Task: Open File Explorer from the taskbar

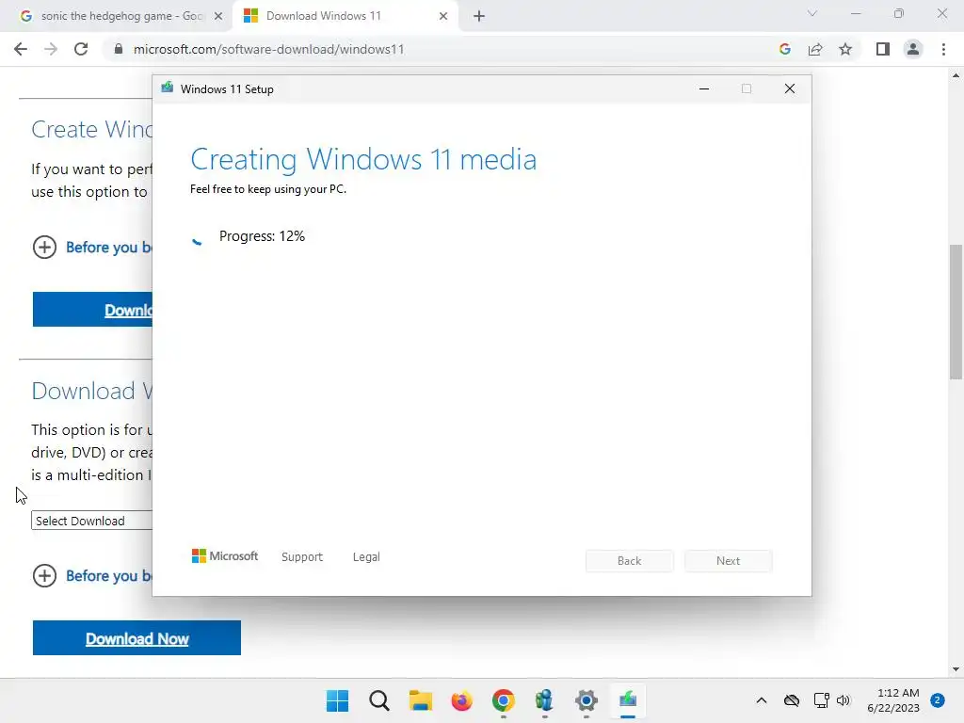Action: (x=421, y=700)
